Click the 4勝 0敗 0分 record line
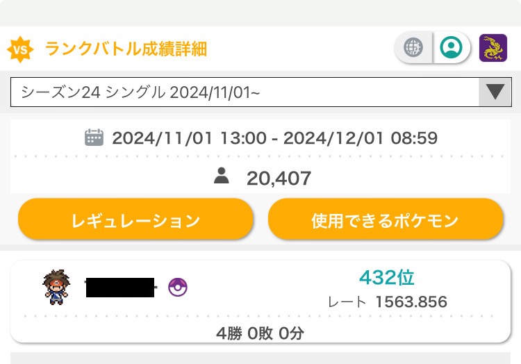521x364 pixels. (260, 333)
